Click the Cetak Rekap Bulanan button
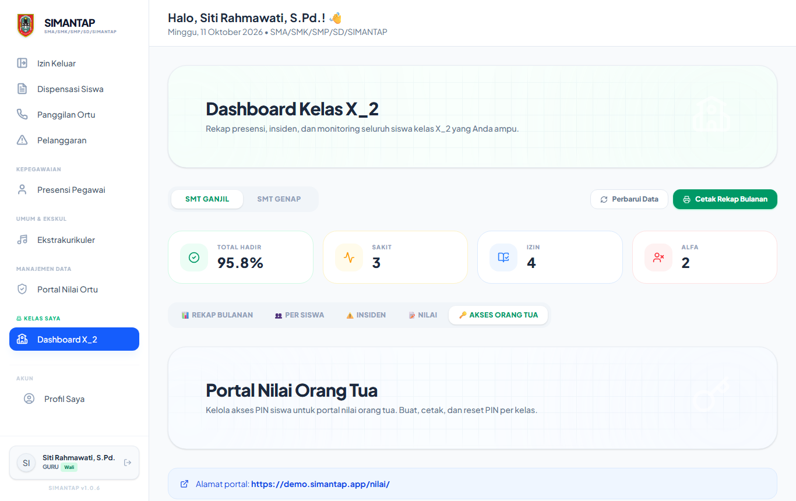796x501 pixels. coord(725,199)
